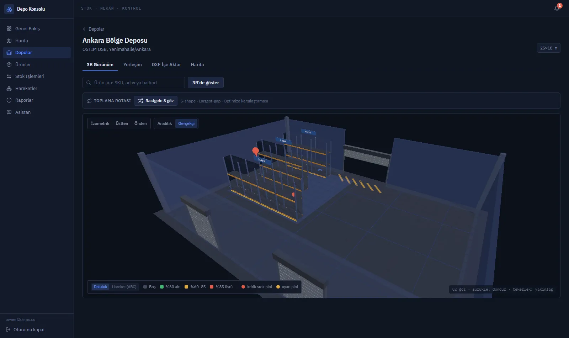Click the Harita map icon in sidebar
Viewport: 569px width, 338px height.
click(x=9, y=41)
